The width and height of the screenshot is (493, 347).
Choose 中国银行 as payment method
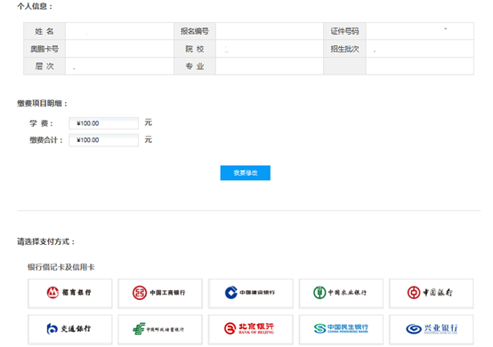431,294
